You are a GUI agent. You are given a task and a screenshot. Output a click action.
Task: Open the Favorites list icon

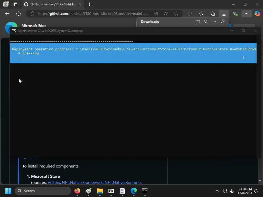[201, 14]
